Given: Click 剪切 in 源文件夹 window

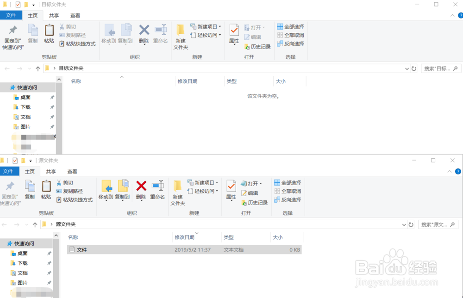Looking at the screenshot, I should click(x=65, y=183).
